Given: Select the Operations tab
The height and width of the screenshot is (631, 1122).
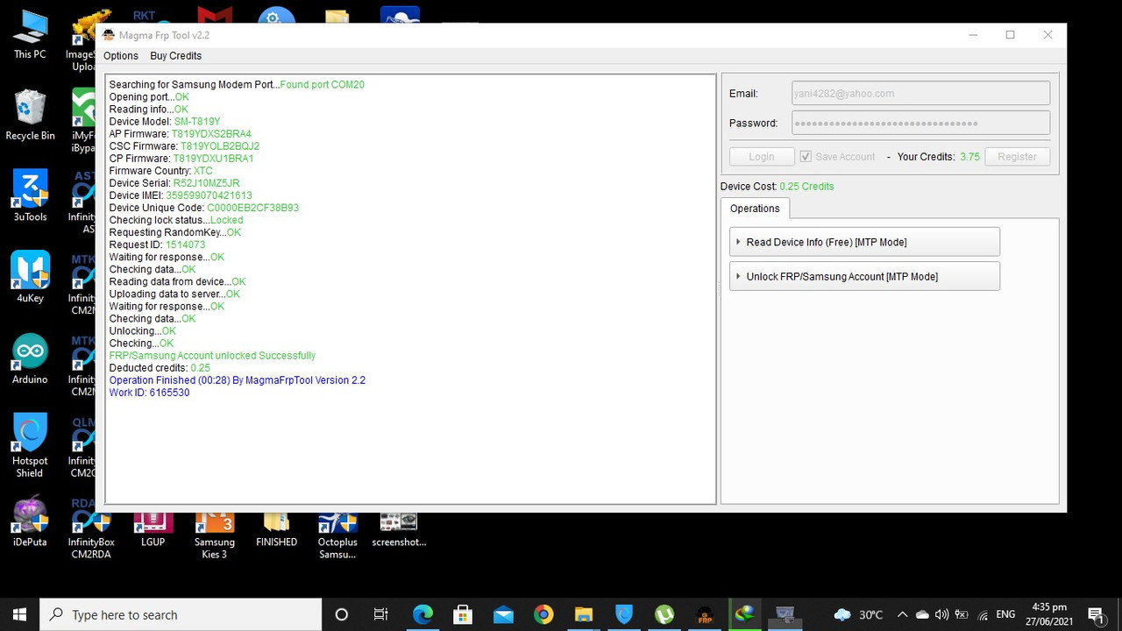Looking at the screenshot, I should pyautogui.click(x=755, y=209).
